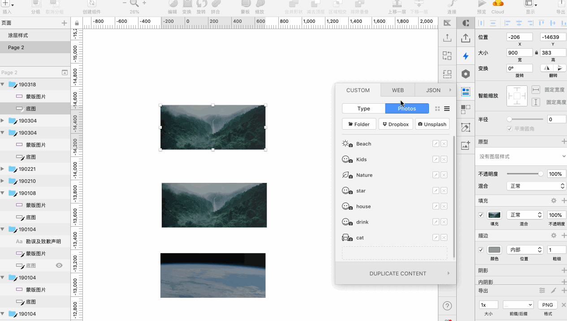This screenshot has height=321, width=567.
Task: Collapse the 190318 layer group
Action: pos(3,84)
